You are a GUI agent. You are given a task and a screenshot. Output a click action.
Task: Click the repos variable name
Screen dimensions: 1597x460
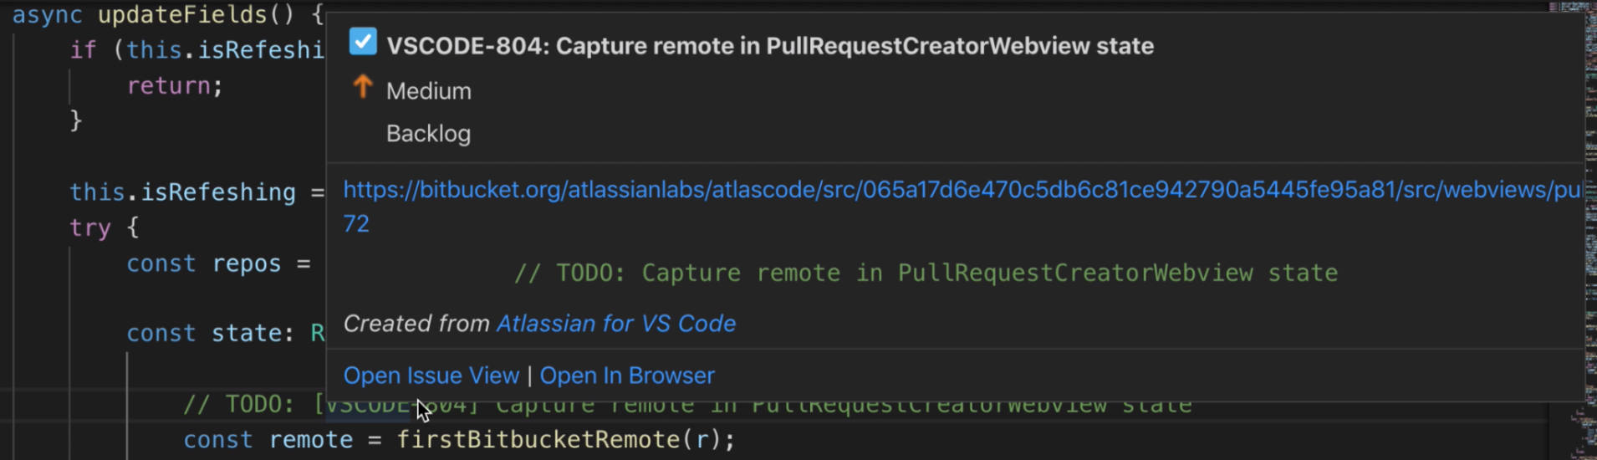(247, 264)
